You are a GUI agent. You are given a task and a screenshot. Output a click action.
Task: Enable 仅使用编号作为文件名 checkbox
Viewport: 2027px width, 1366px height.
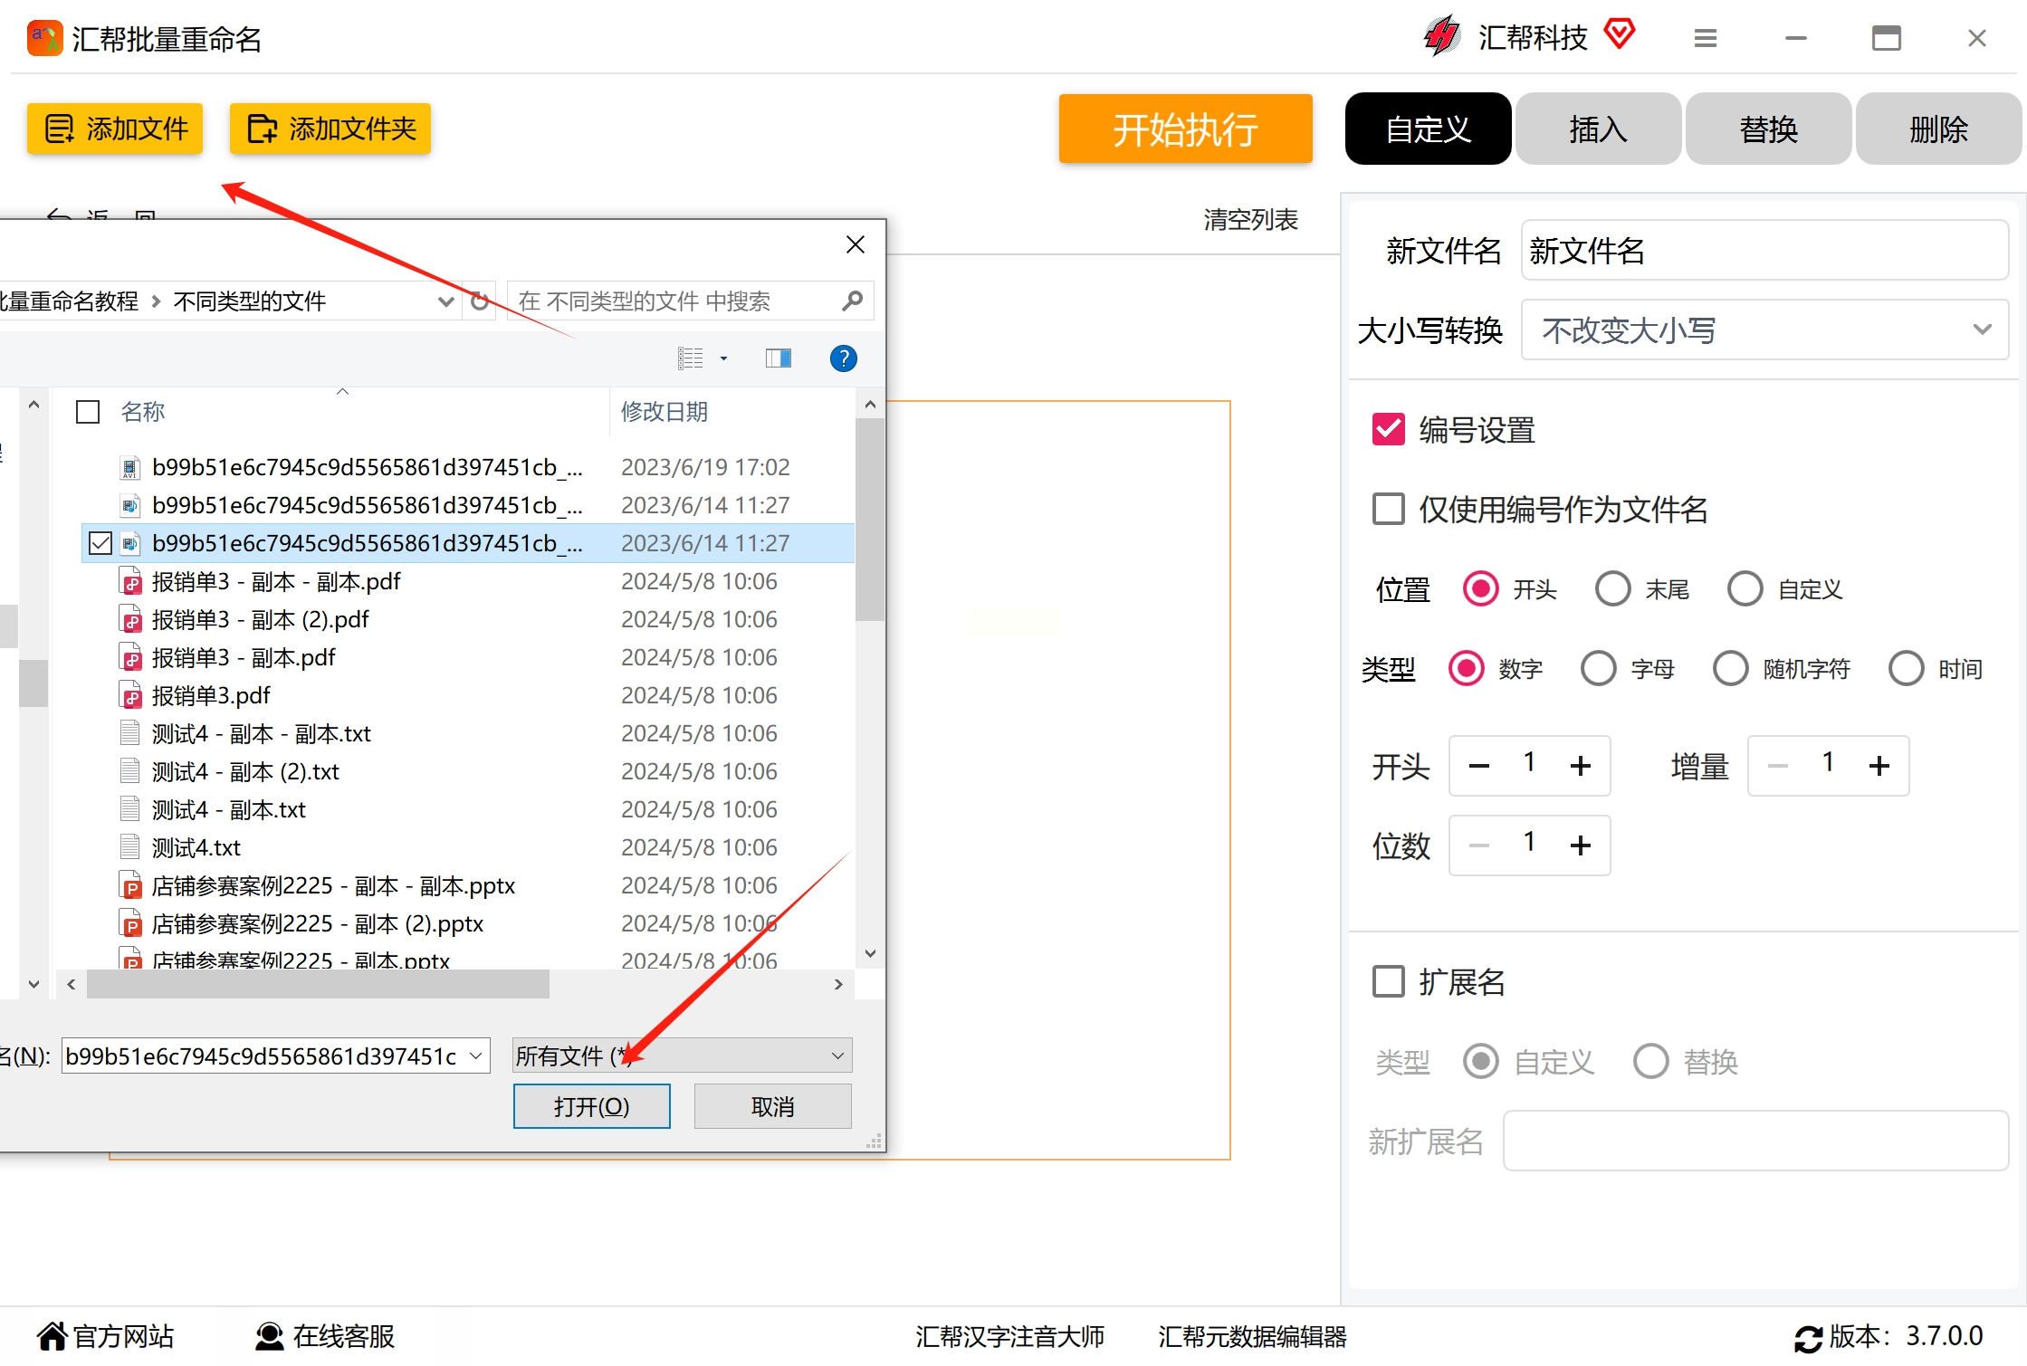tap(1389, 509)
